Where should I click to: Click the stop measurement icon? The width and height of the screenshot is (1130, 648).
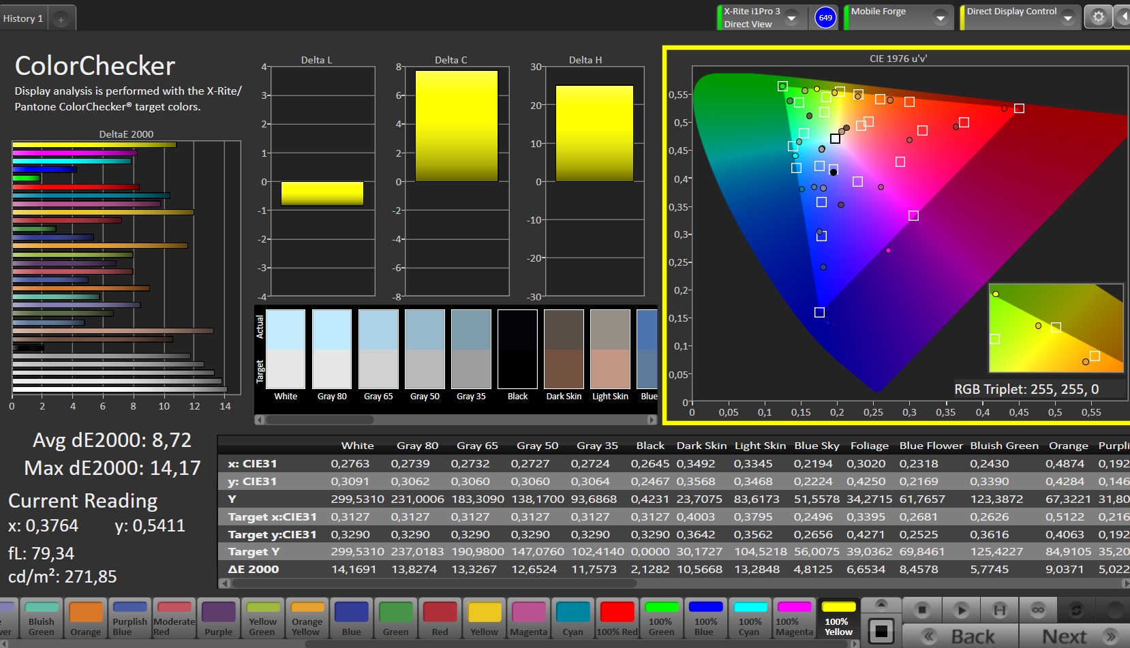[x=921, y=610]
